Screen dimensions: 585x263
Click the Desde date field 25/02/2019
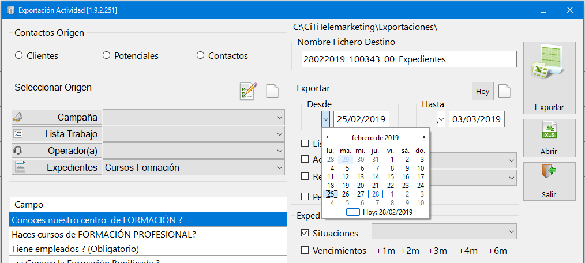pyautogui.click(x=362, y=119)
